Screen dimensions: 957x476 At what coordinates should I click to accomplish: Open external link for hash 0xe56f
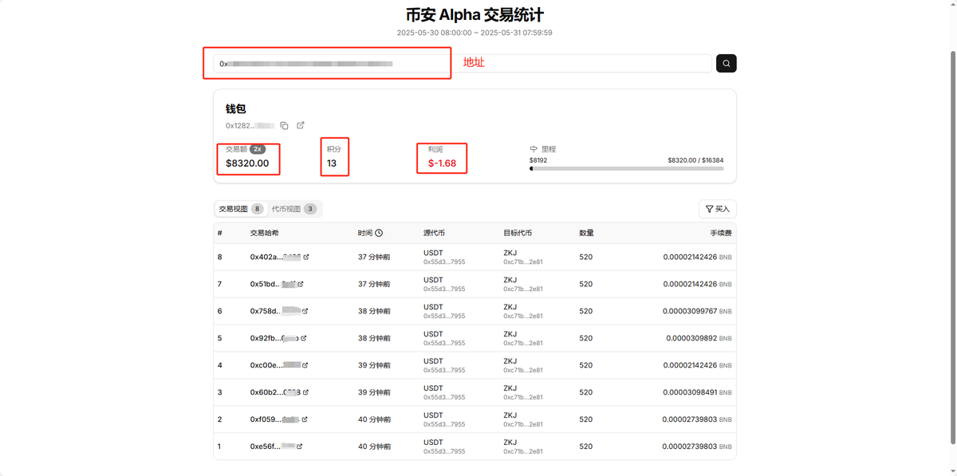[x=301, y=446]
